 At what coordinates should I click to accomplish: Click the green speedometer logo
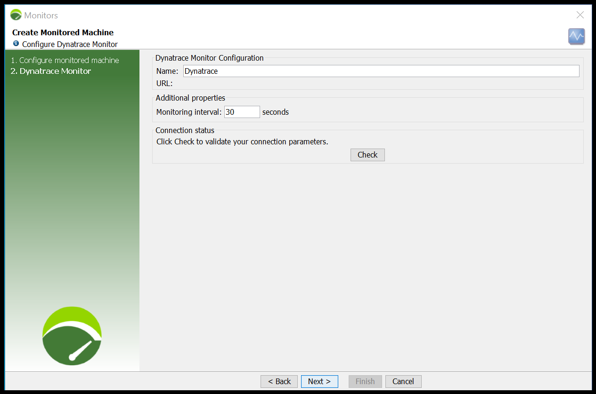coord(72,336)
